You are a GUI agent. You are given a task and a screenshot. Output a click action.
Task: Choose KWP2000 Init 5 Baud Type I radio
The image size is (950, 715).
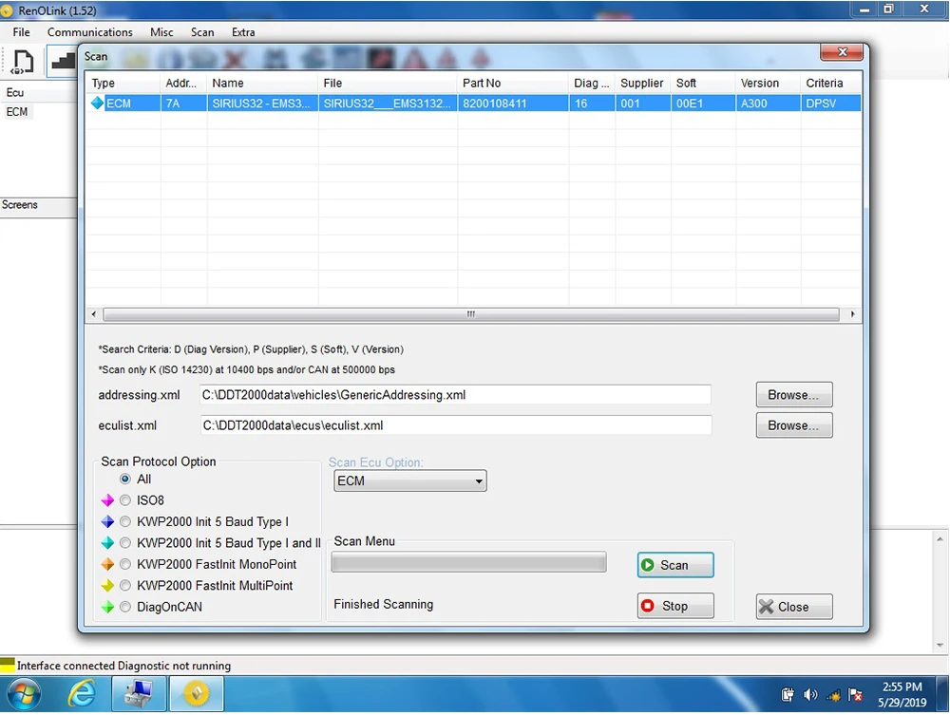pos(124,521)
